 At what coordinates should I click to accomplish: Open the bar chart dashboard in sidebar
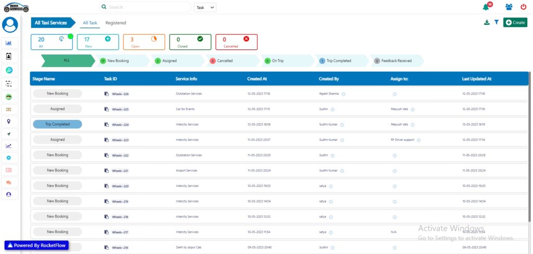tap(9, 43)
